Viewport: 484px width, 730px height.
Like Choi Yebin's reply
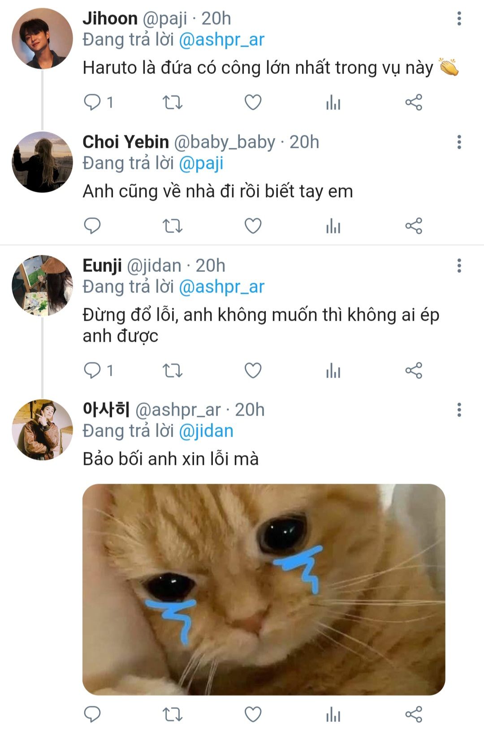tap(253, 226)
